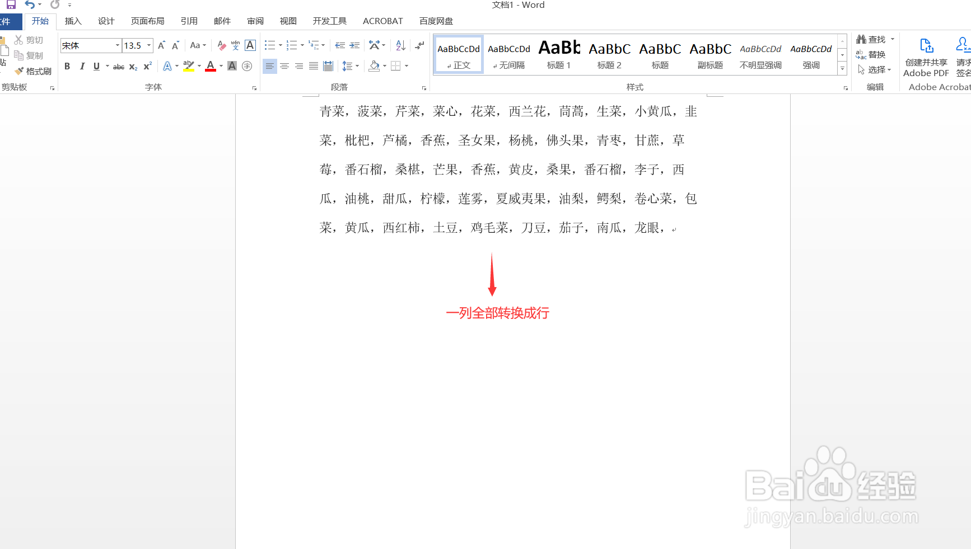
Task: Open the 字体 group dialog launcher
Action: coord(254,88)
